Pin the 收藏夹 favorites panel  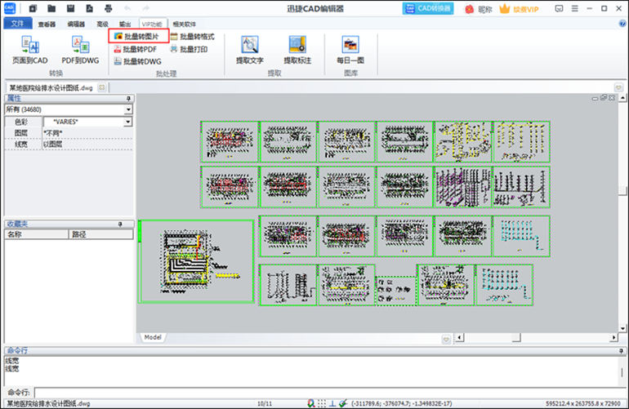pyautogui.click(x=120, y=225)
